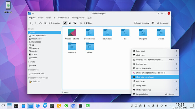Open the QtScrcpy desktop icon
The image size is (195, 109).
[x=8, y=7]
